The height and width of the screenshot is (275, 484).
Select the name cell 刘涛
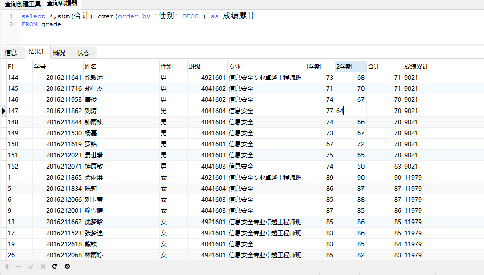[x=122, y=111]
